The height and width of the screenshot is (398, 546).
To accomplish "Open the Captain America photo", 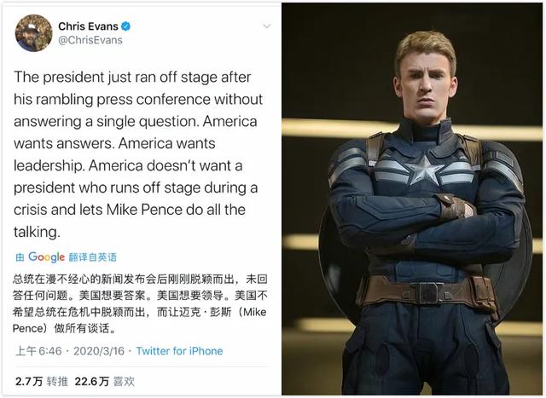I will [412, 199].
